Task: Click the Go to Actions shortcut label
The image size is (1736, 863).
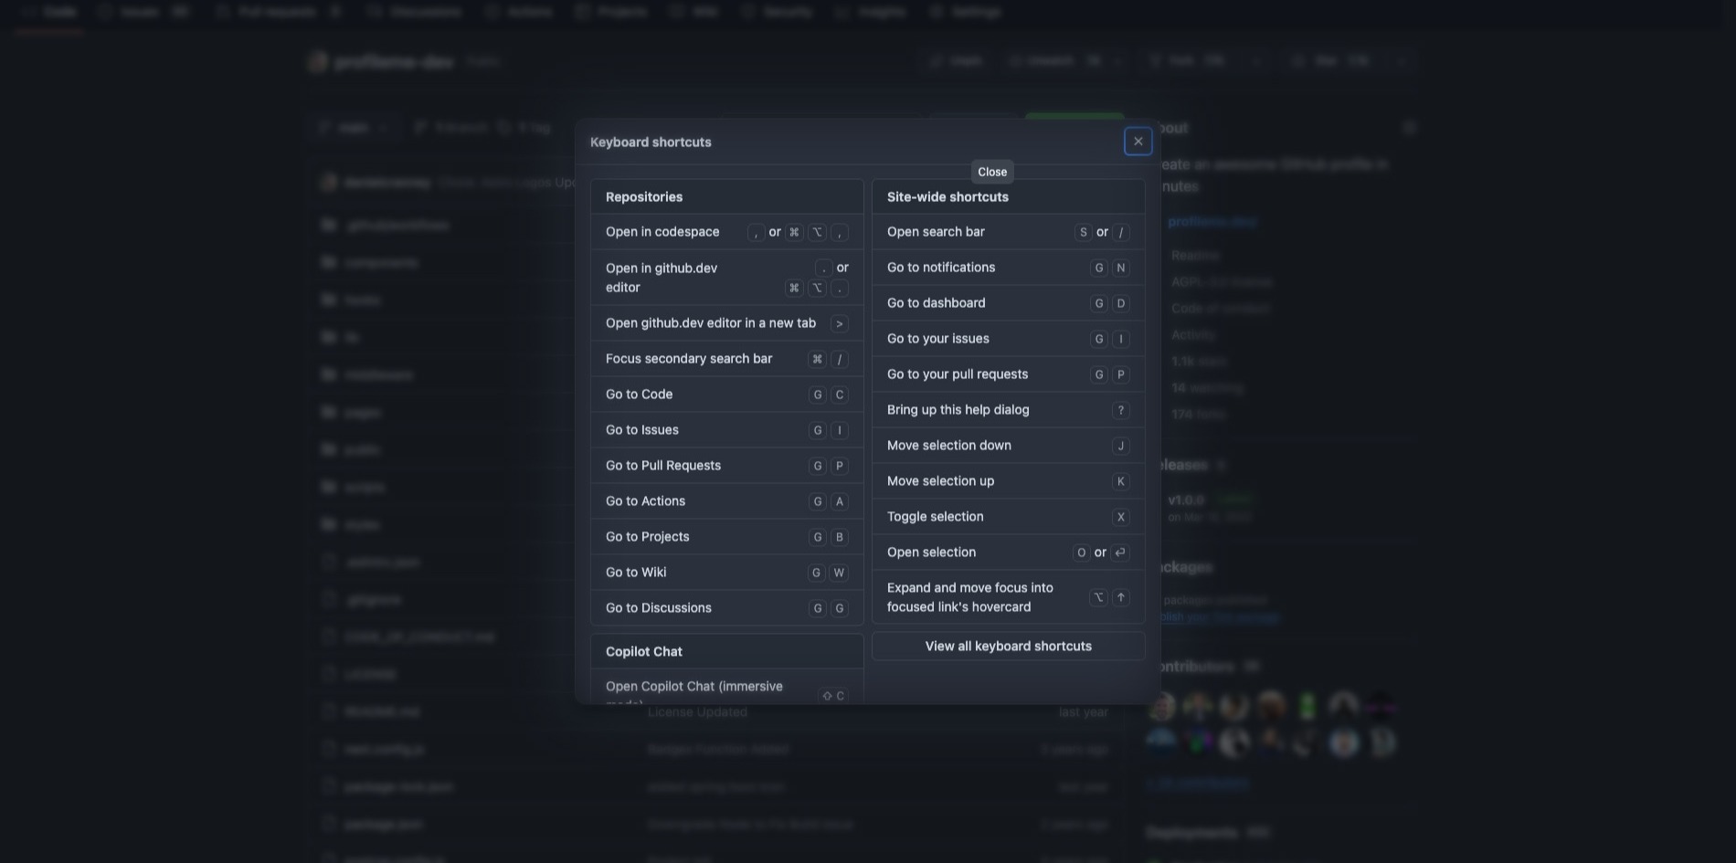Action: tap(645, 501)
